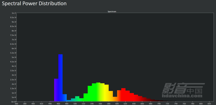The width and height of the screenshot is (216, 105).
Task: Click the 0e+0 y-axis origin label
Action: (13, 102)
